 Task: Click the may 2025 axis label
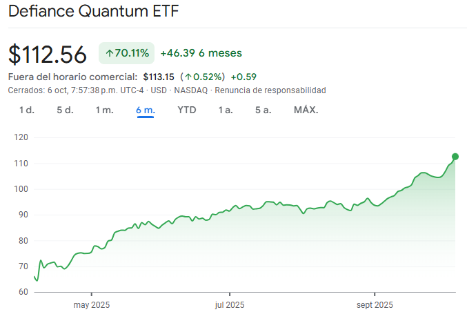[x=91, y=304]
